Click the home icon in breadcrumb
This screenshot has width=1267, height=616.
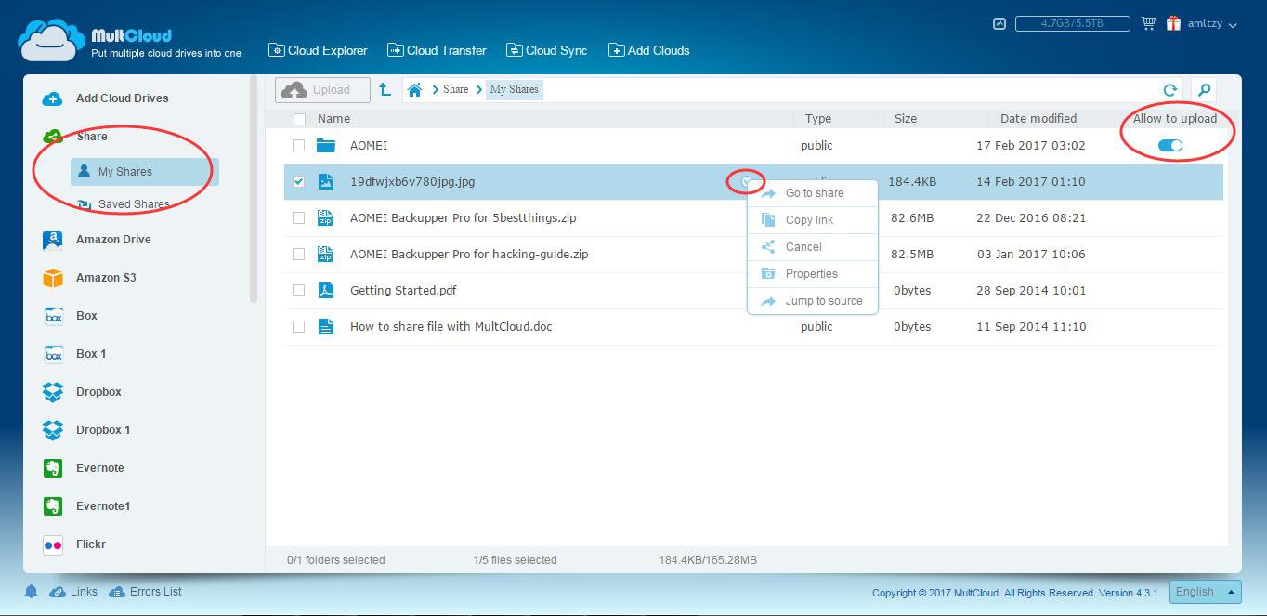click(414, 90)
